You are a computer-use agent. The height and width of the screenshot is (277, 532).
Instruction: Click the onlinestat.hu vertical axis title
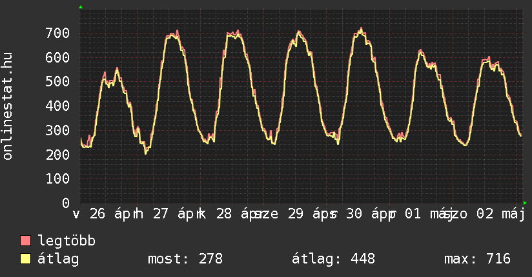tap(7, 106)
